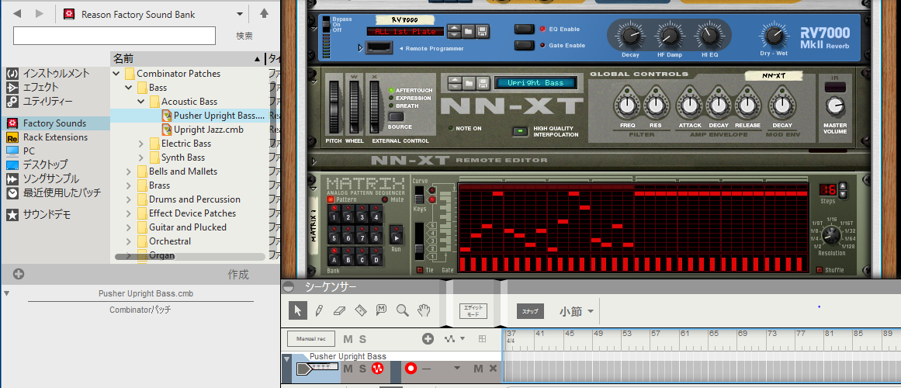Go up one folder level in browser
901x388 pixels.
[x=265, y=13]
